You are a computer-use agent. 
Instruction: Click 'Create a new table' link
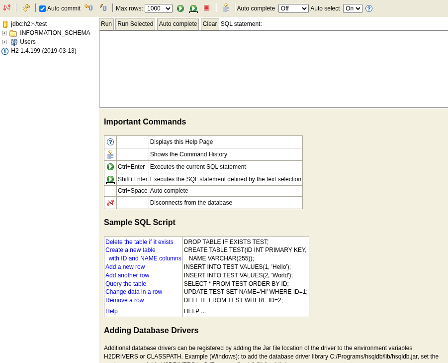[130, 250]
